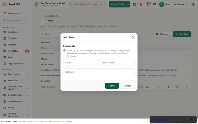Click the Billing icon
This screenshot has width=198, height=124.
[x=5, y=107]
